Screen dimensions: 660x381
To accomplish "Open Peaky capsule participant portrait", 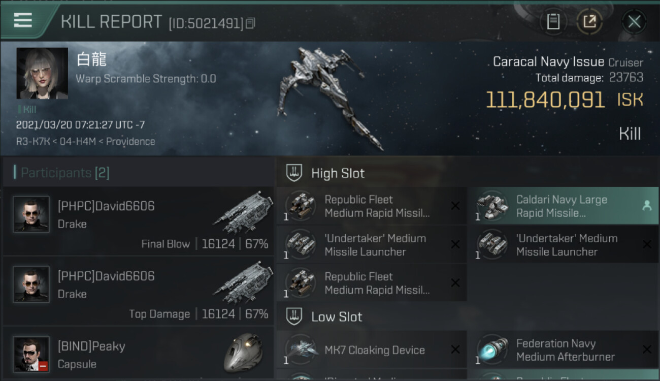I will (31, 354).
